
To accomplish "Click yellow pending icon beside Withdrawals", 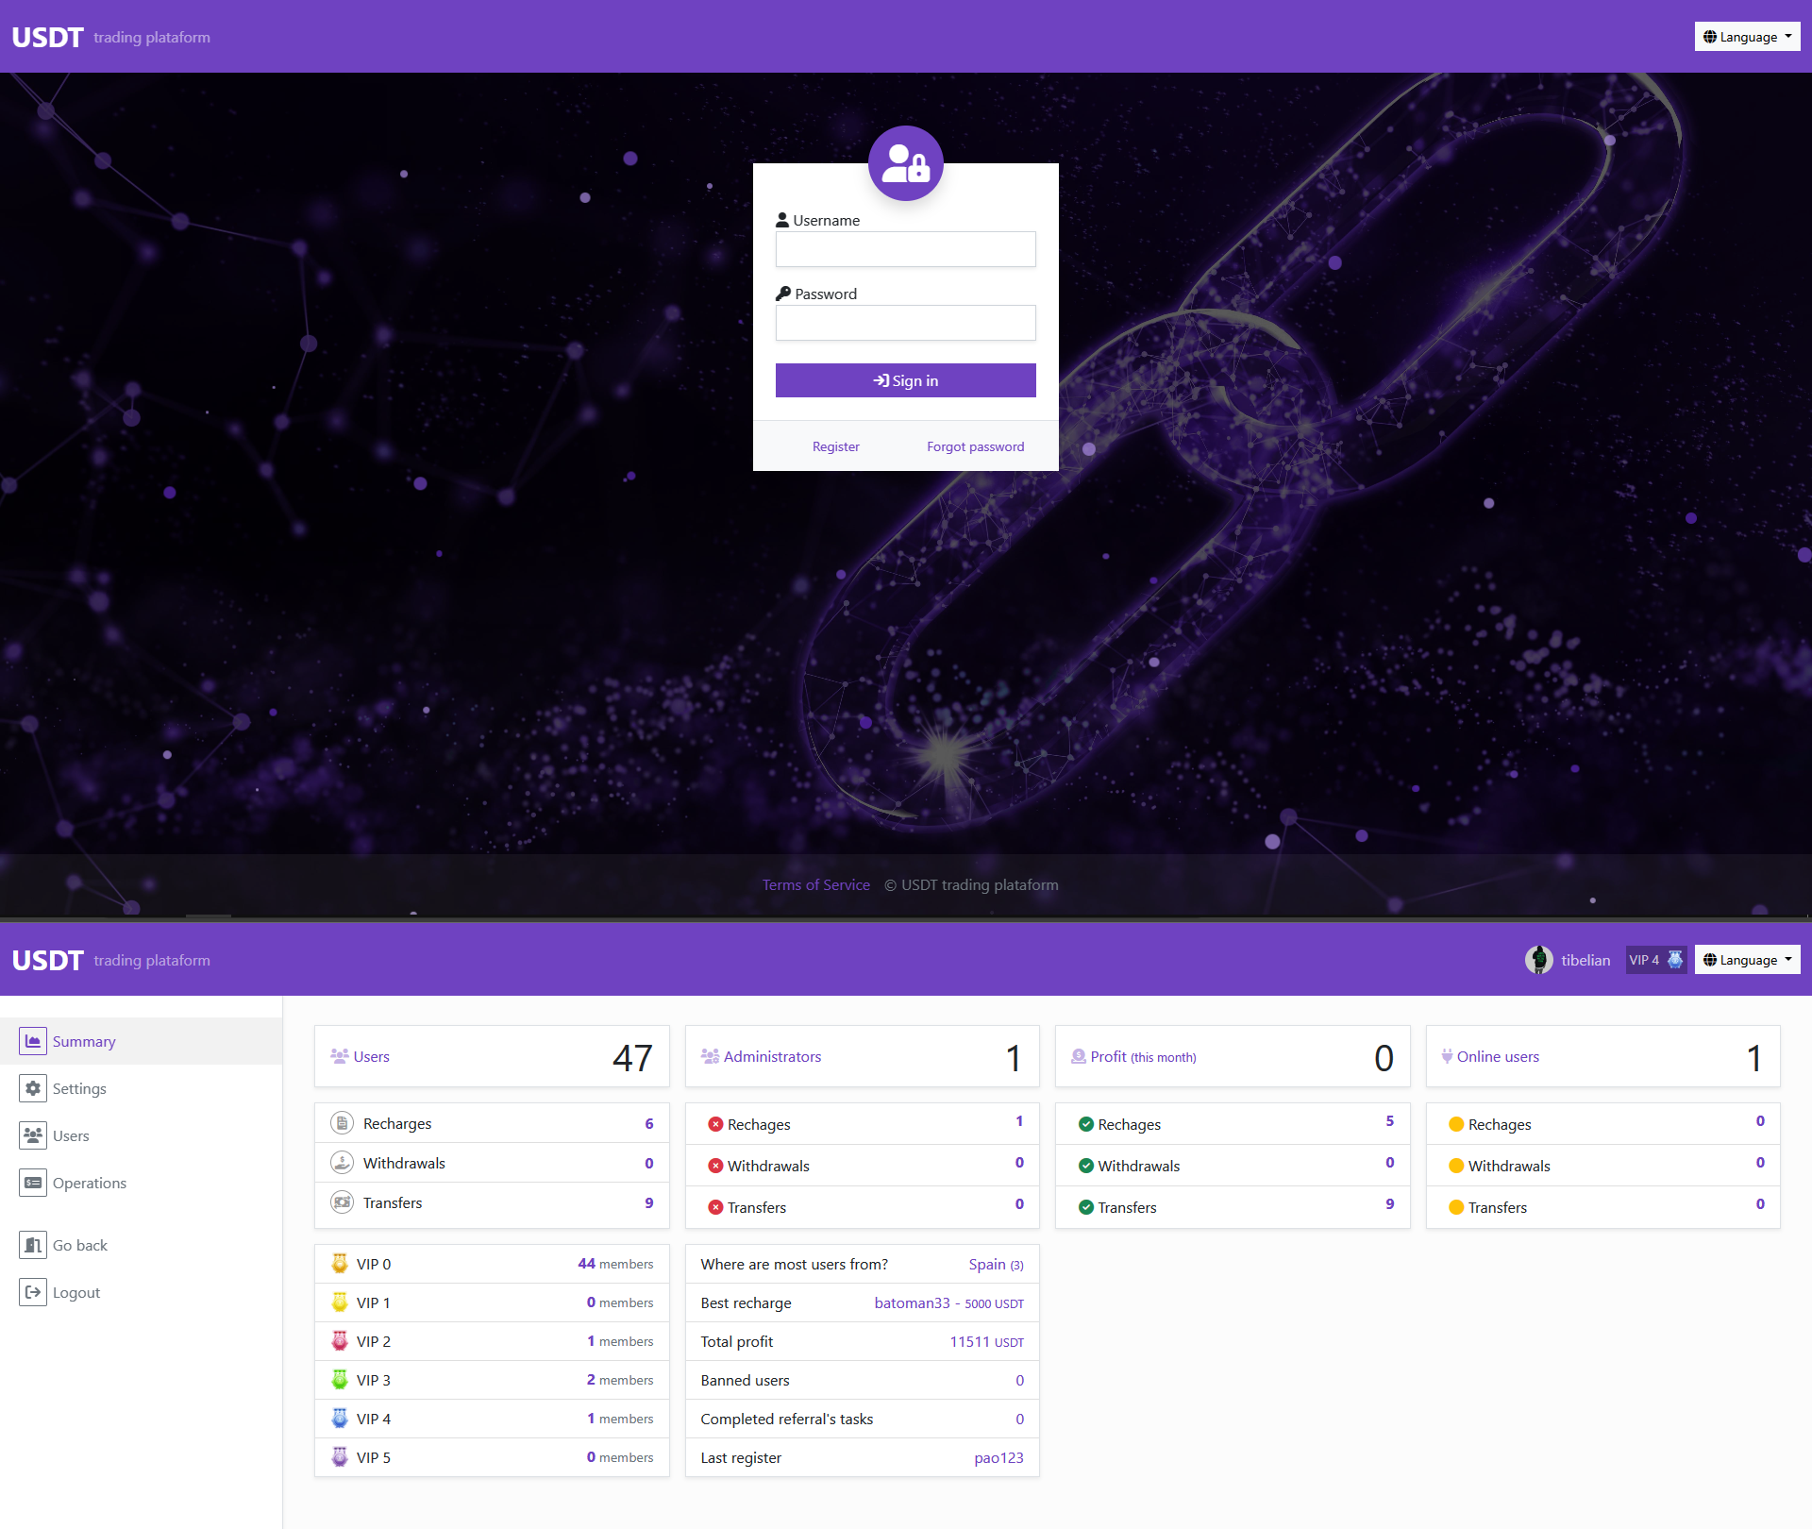I will click(1456, 1166).
